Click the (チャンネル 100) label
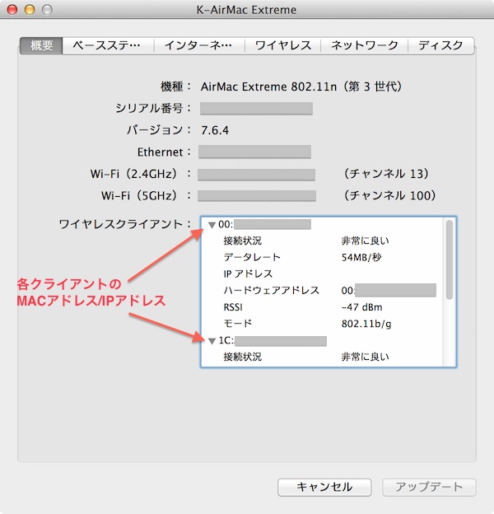This screenshot has width=494, height=514. (x=389, y=196)
